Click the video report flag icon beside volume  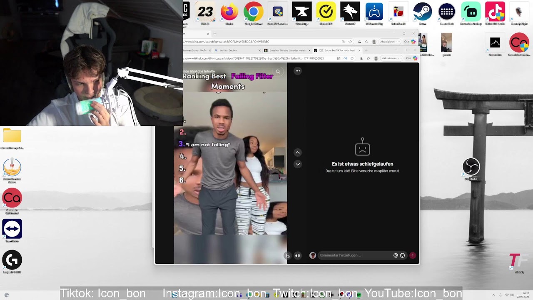[x=288, y=255]
